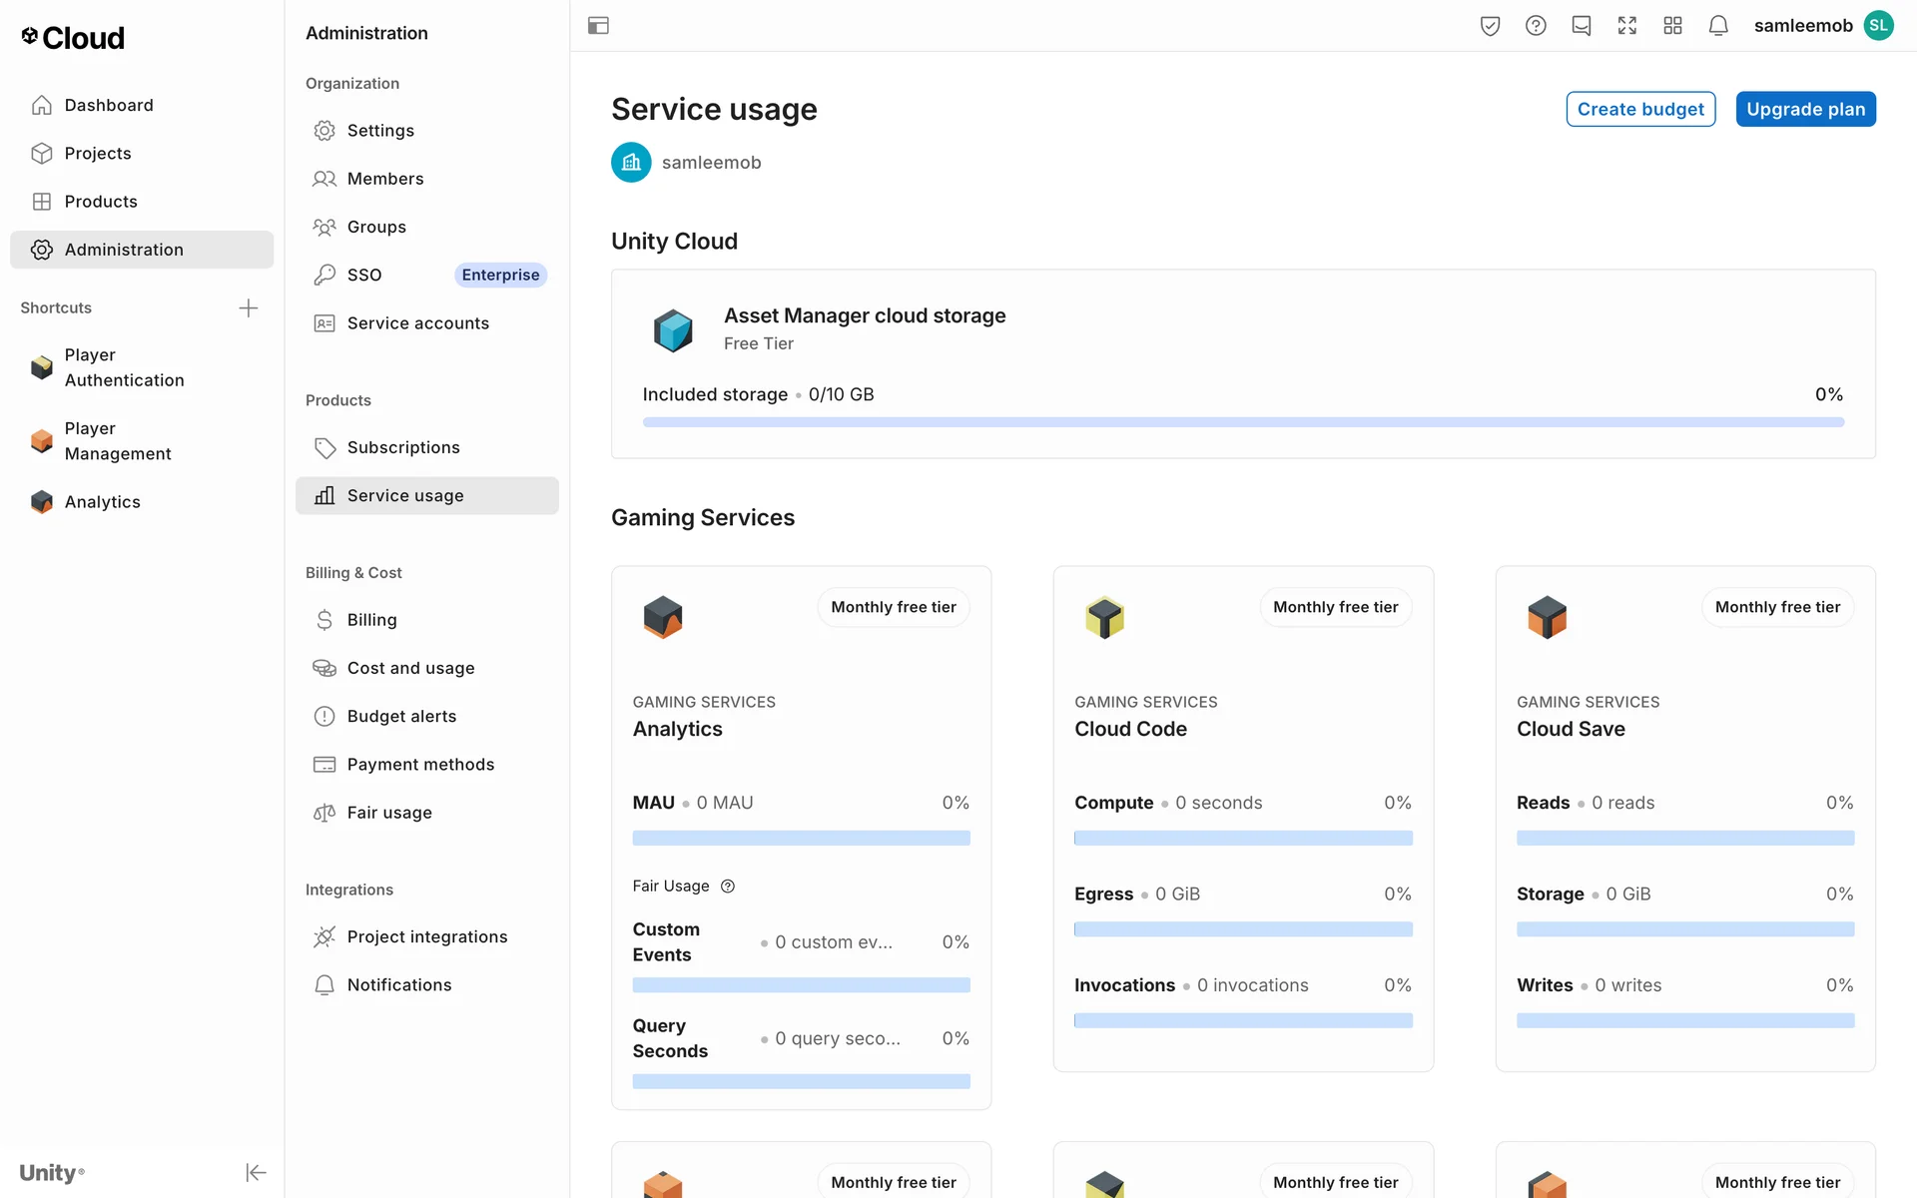Open the apps grid icon
This screenshot has height=1198, width=1917.
(x=1672, y=26)
